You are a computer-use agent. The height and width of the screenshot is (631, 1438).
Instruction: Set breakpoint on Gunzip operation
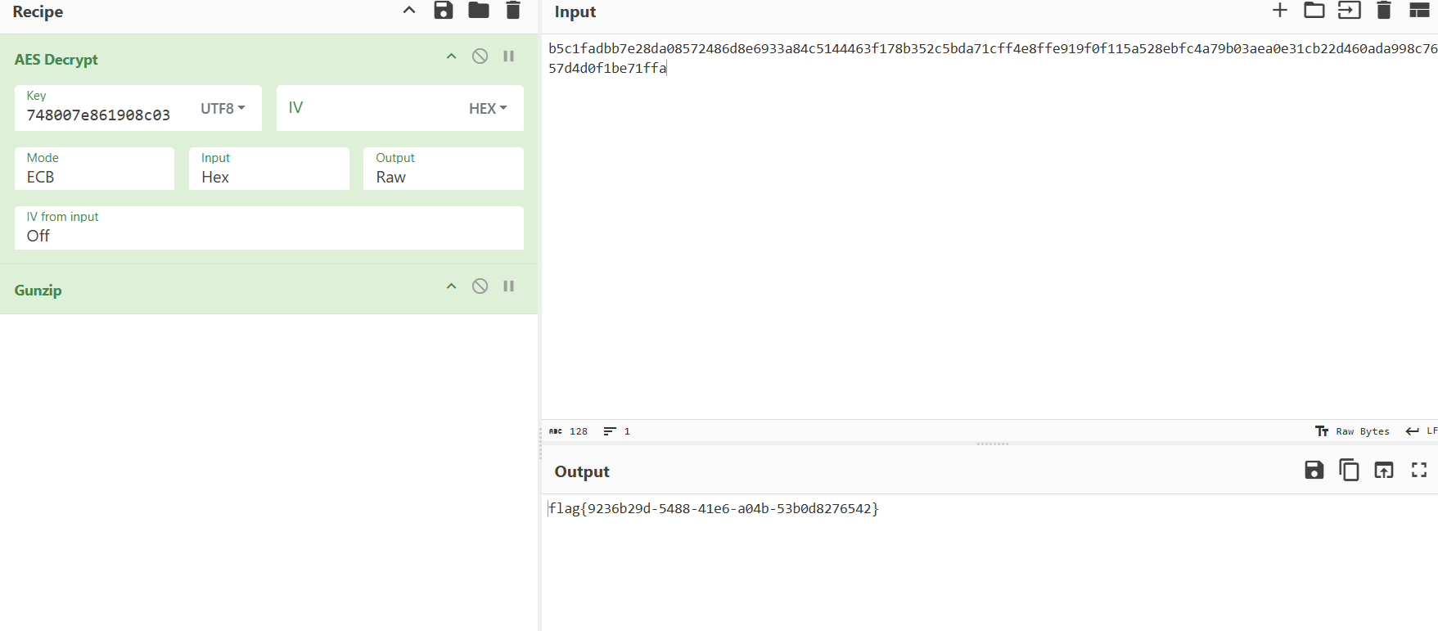click(x=509, y=286)
